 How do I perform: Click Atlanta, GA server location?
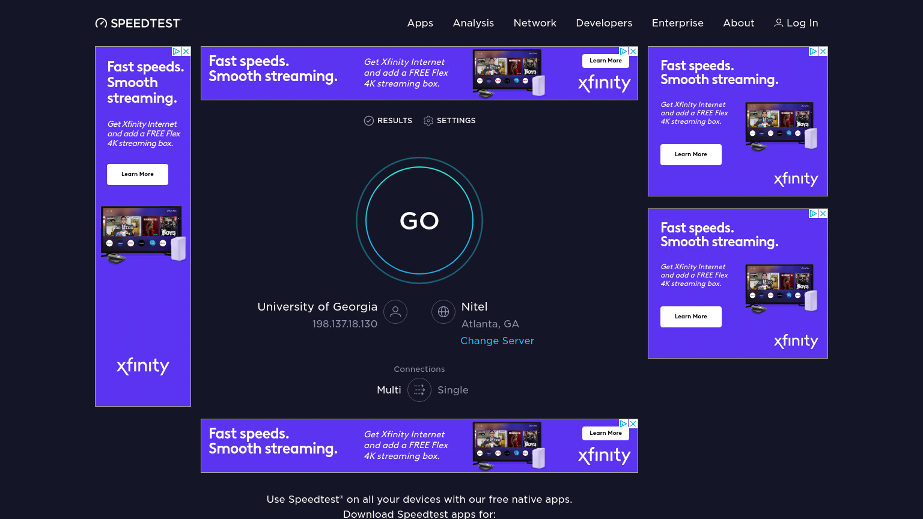tap(490, 324)
